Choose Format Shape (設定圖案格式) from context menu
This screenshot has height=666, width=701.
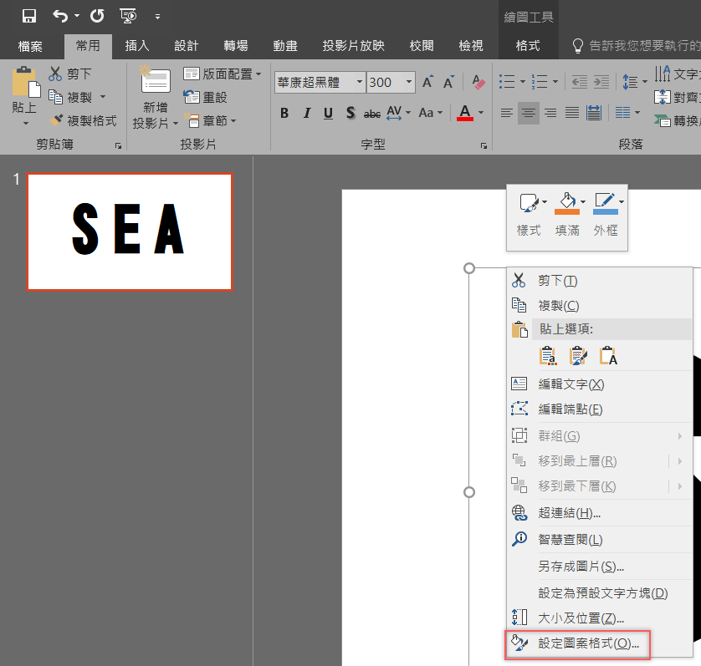coord(588,643)
